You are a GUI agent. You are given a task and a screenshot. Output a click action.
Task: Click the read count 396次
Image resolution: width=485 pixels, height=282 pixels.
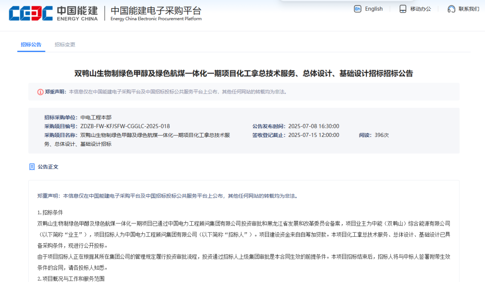pos(382,135)
